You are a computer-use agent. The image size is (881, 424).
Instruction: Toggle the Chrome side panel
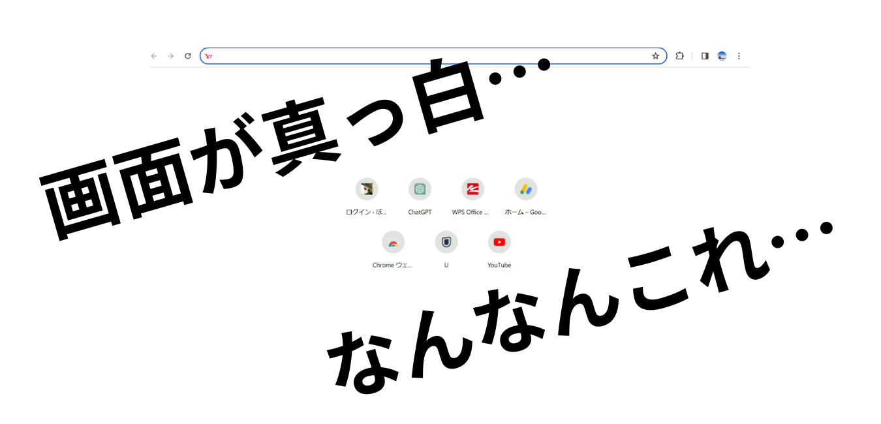(705, 56)
